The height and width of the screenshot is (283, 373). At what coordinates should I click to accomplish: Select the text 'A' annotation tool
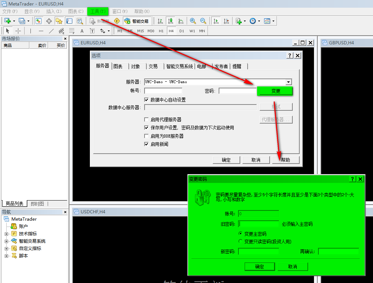click(x=81, y=31)
